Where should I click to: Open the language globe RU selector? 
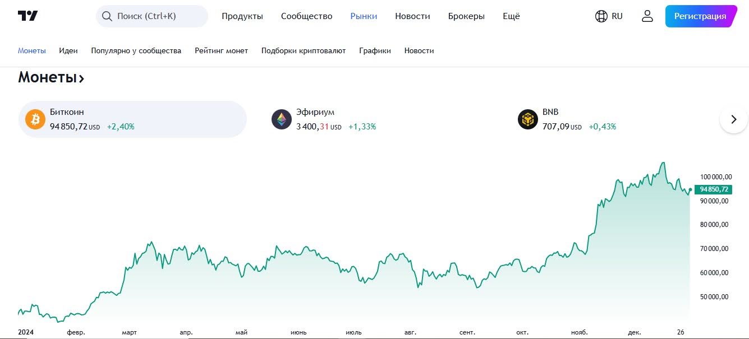(x=609, y=16)
